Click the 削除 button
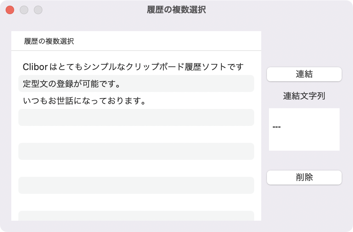This screenshot has height=232, width=353. tap(304, 178)
